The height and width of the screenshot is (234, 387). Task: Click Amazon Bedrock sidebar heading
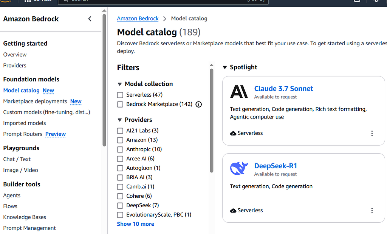point(31,19)
